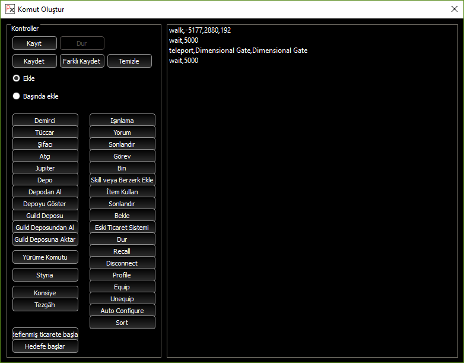
Task: Click the Kayıt record button
Action: [x=34, y=43]
